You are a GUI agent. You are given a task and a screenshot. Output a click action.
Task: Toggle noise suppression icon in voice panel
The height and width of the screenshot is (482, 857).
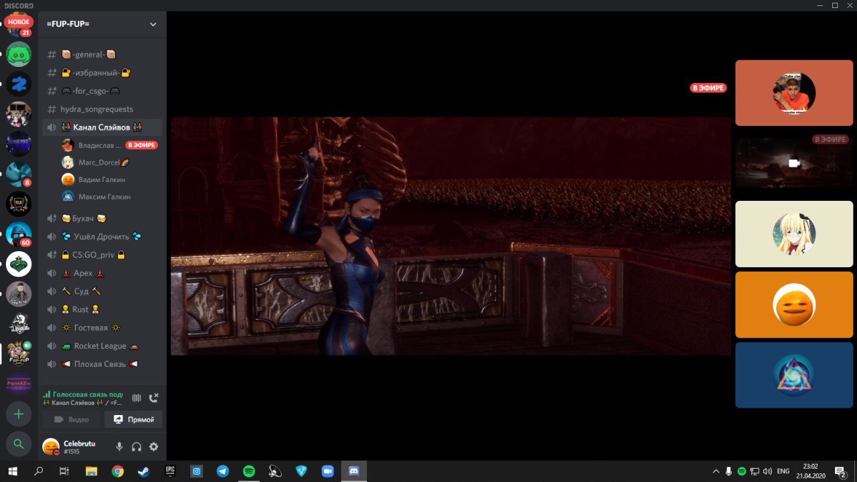137,398
